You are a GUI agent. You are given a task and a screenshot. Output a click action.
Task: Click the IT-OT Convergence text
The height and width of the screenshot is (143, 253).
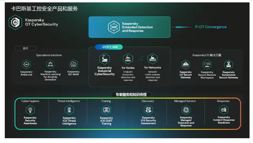point(211,27)
